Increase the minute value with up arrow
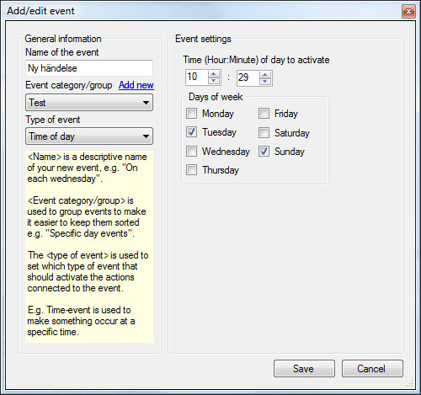 pos(265,74)
